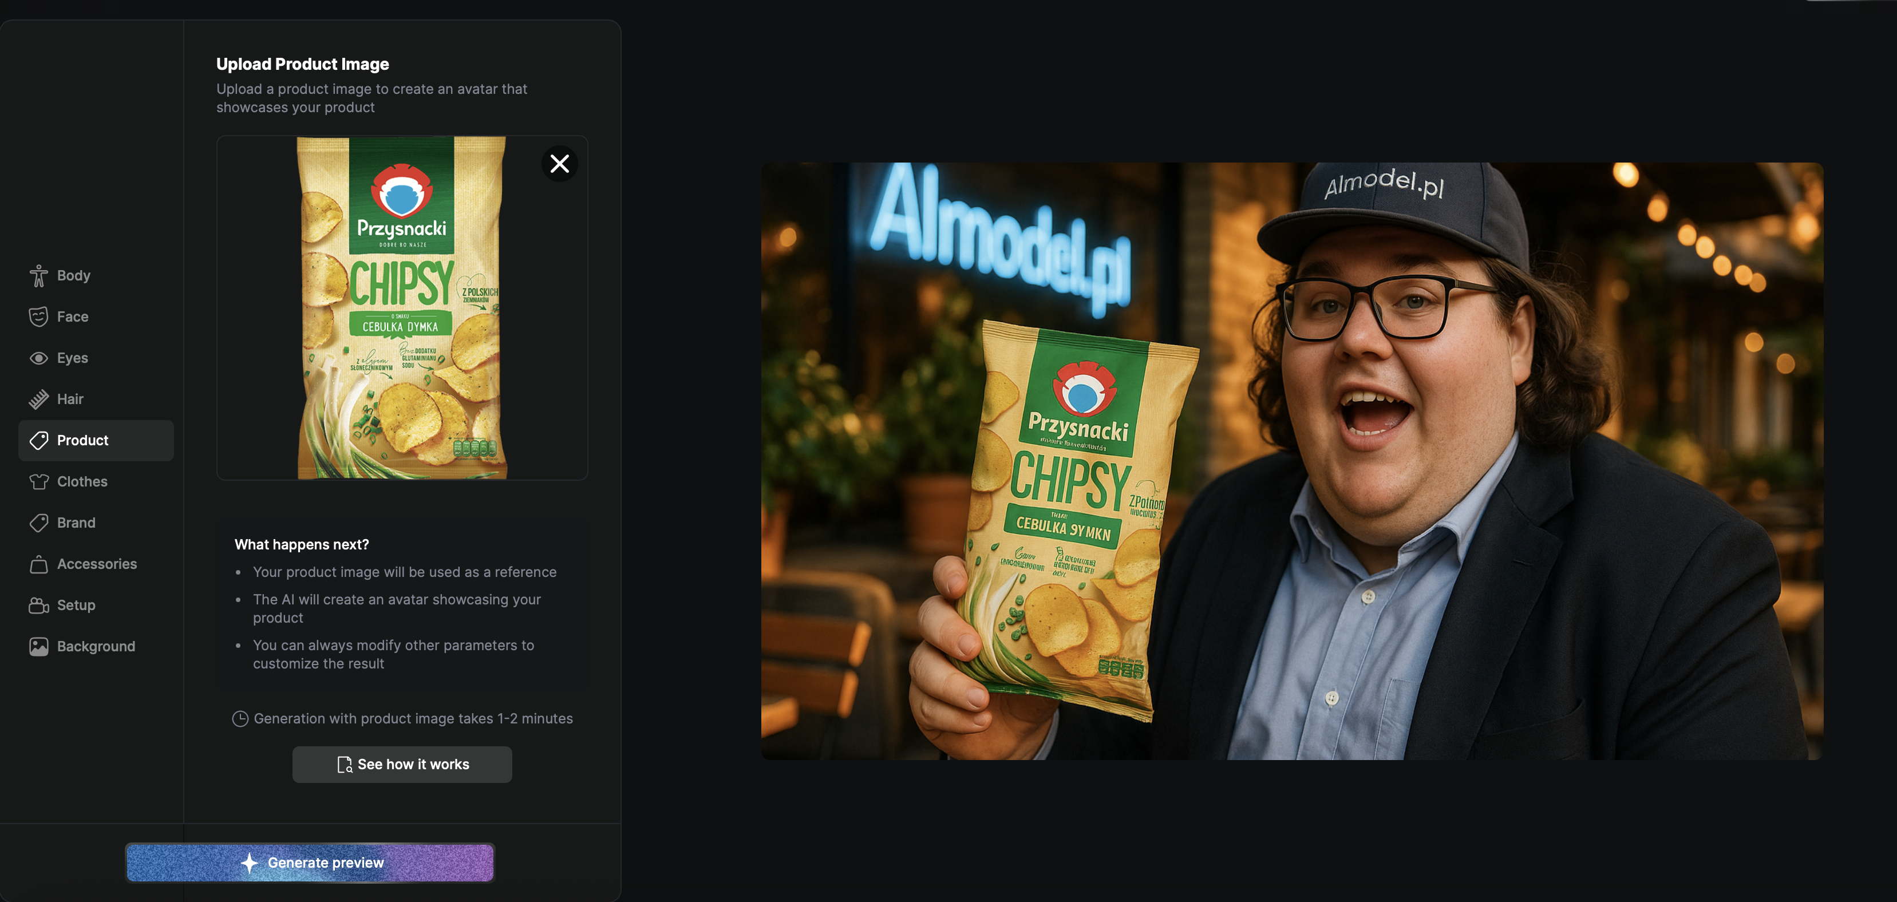
Task: Click the Generate preview button
Action: click(310, 863)
